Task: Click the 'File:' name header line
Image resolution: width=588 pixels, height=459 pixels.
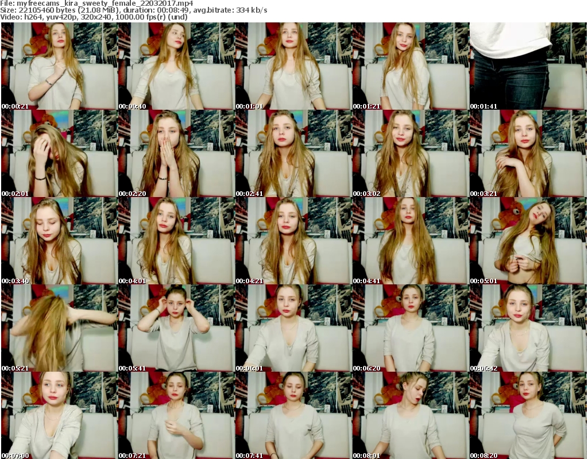Action: 96,3
